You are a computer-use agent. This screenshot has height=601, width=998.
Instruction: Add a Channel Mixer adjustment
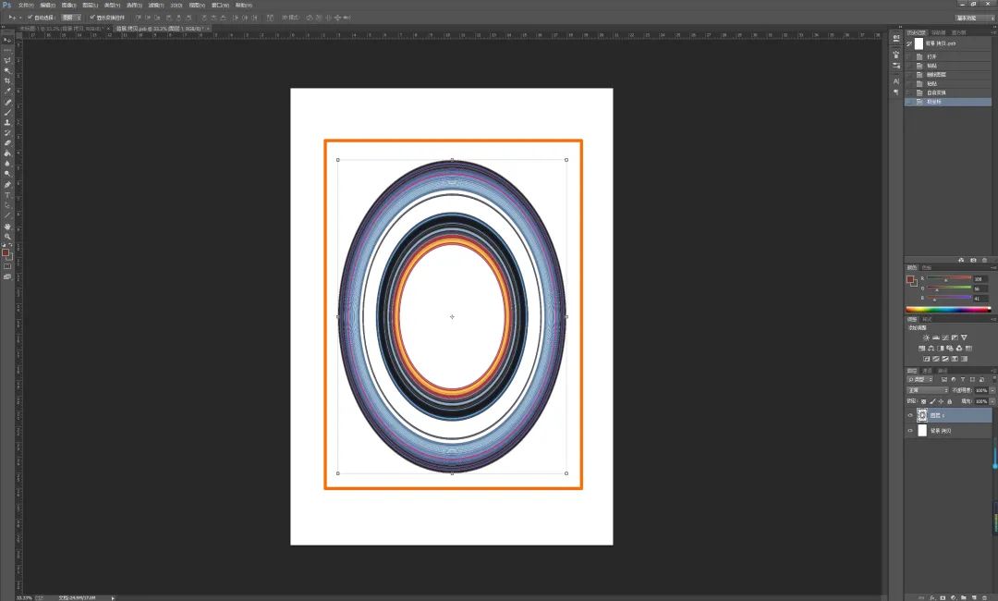click(959, 349)
